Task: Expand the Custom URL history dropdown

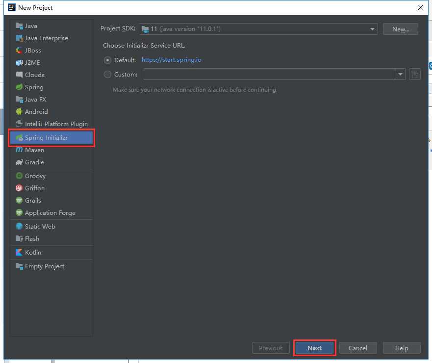Action: pyautogui.click(x=400, y=74)
